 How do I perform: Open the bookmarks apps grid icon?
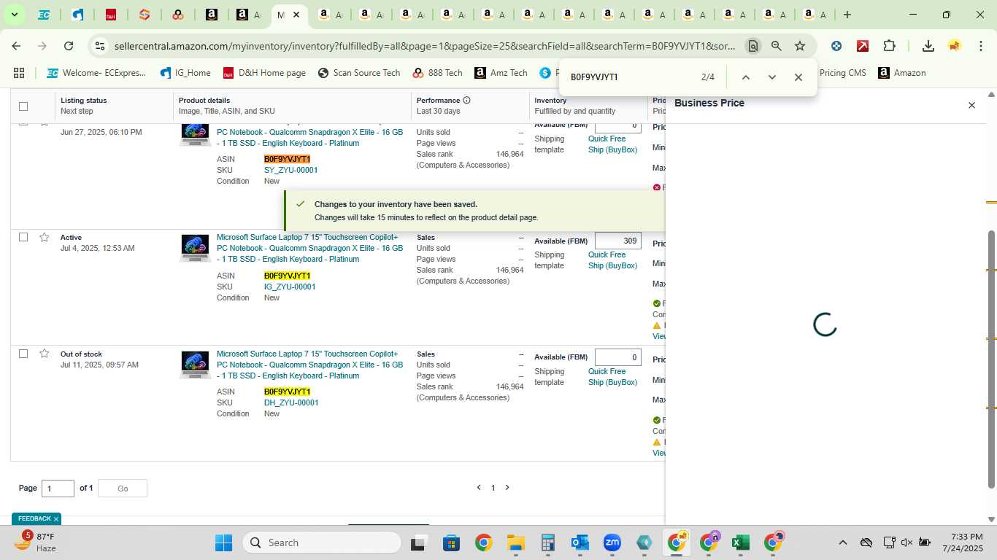click(x=19, y=73)
